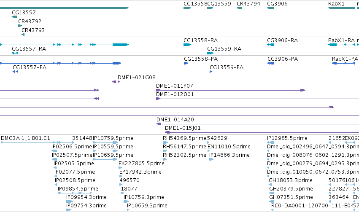Click EST GH20379.5prime
Screen dimensions: 359x212
[x=272, y=193]
